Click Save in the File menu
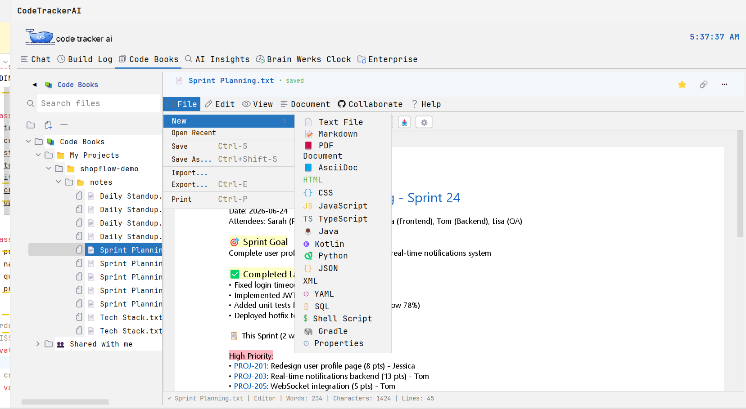This screenshot has width=746, height=409. 229,146
